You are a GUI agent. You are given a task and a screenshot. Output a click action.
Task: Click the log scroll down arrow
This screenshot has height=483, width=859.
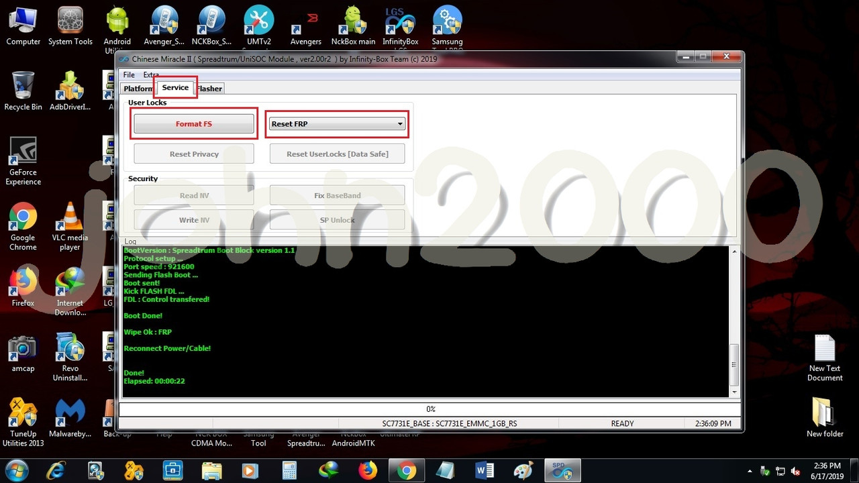point(734,392)
